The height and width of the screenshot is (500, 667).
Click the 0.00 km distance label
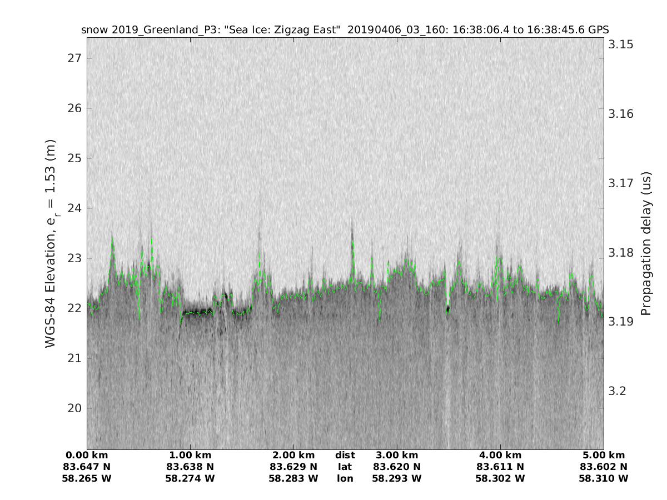click(87, 456)
